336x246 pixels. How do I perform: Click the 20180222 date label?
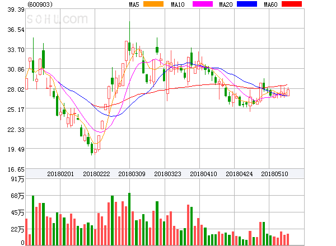tap(96, 174)
